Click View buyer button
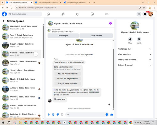The width and height of the screenshot is (157, 125). pos(63,36)
